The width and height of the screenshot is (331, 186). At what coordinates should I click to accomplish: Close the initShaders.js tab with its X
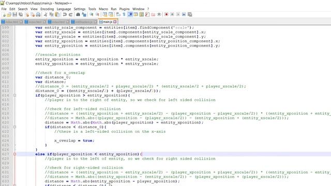pyautogui.click(x=95, y=22)
